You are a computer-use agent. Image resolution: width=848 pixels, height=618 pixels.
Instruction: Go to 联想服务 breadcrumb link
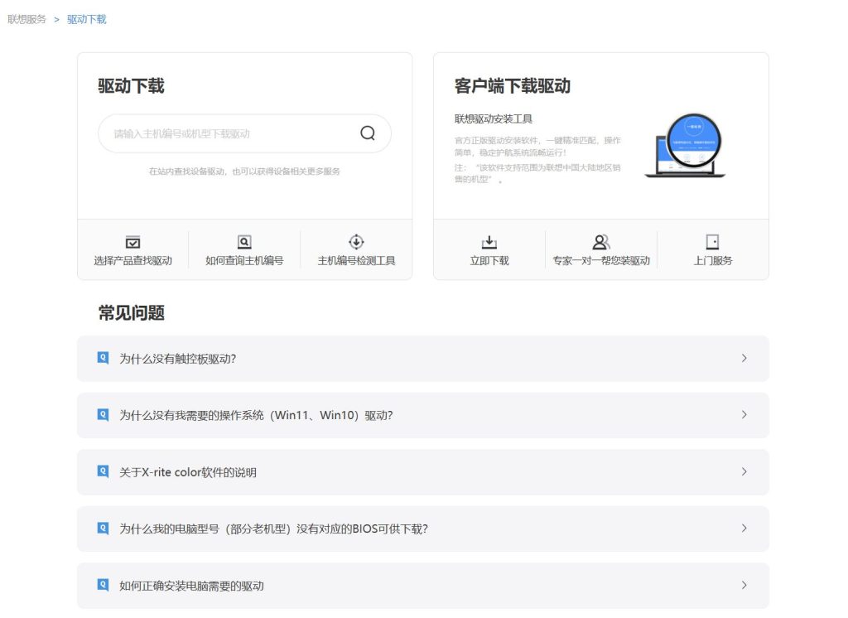[27, 20]
